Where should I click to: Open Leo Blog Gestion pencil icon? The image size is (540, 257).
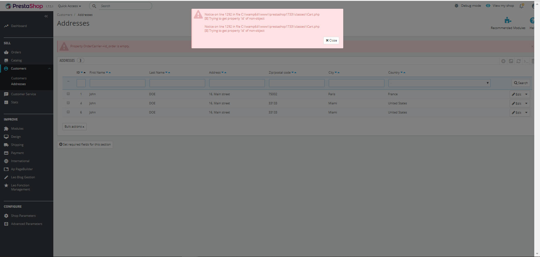pos(6,177)
